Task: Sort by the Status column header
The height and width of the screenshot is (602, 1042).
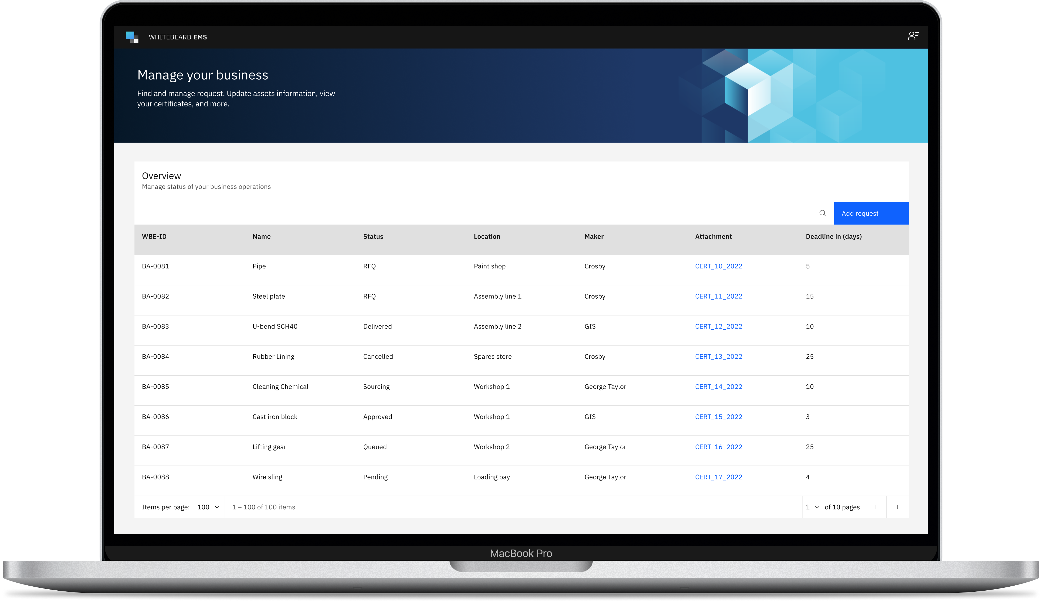Action: tap(373, 236)
